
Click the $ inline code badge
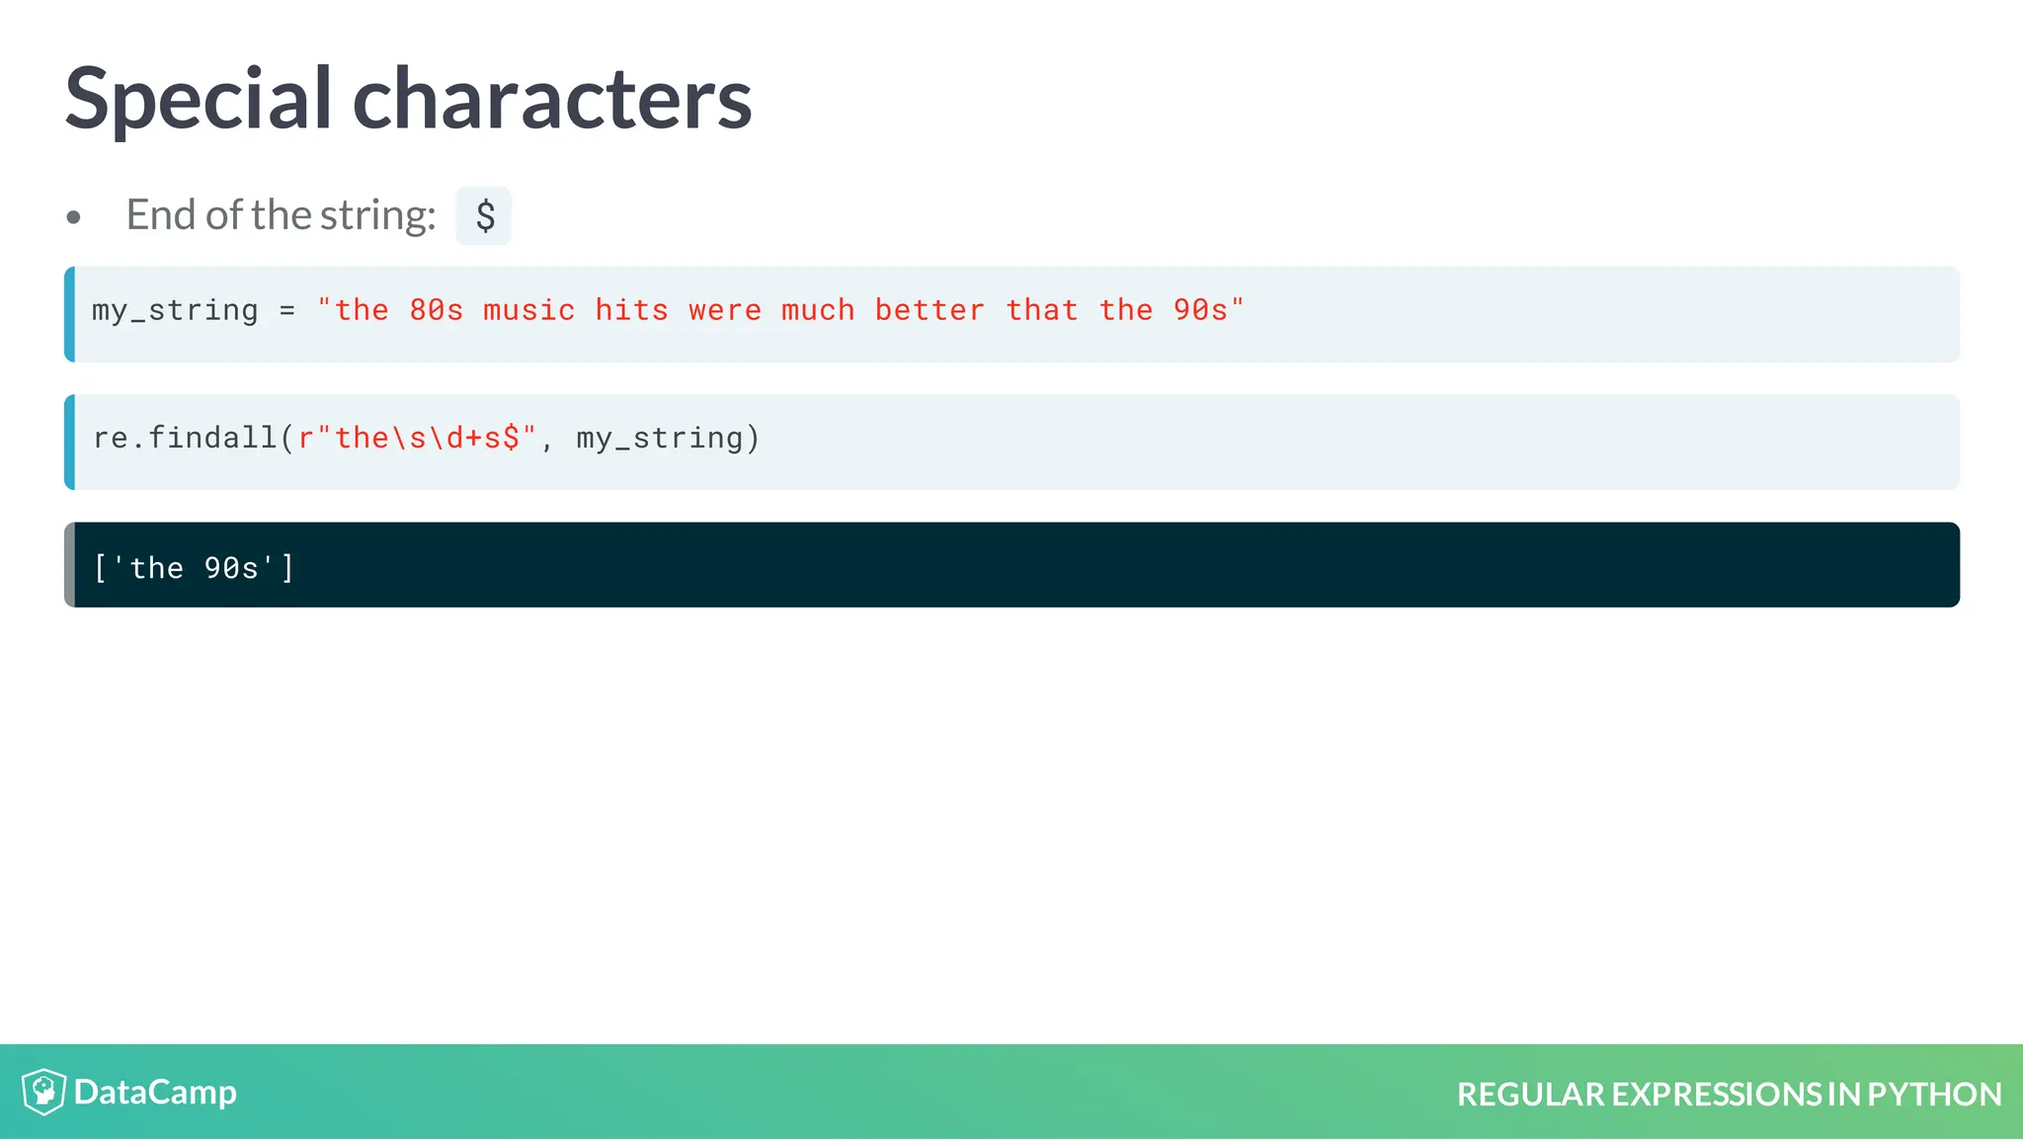tap(484, 215)
